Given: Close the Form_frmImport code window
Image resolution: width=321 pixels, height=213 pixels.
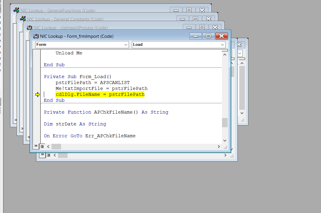Looking at the screenshot, I should pos(221,36).
